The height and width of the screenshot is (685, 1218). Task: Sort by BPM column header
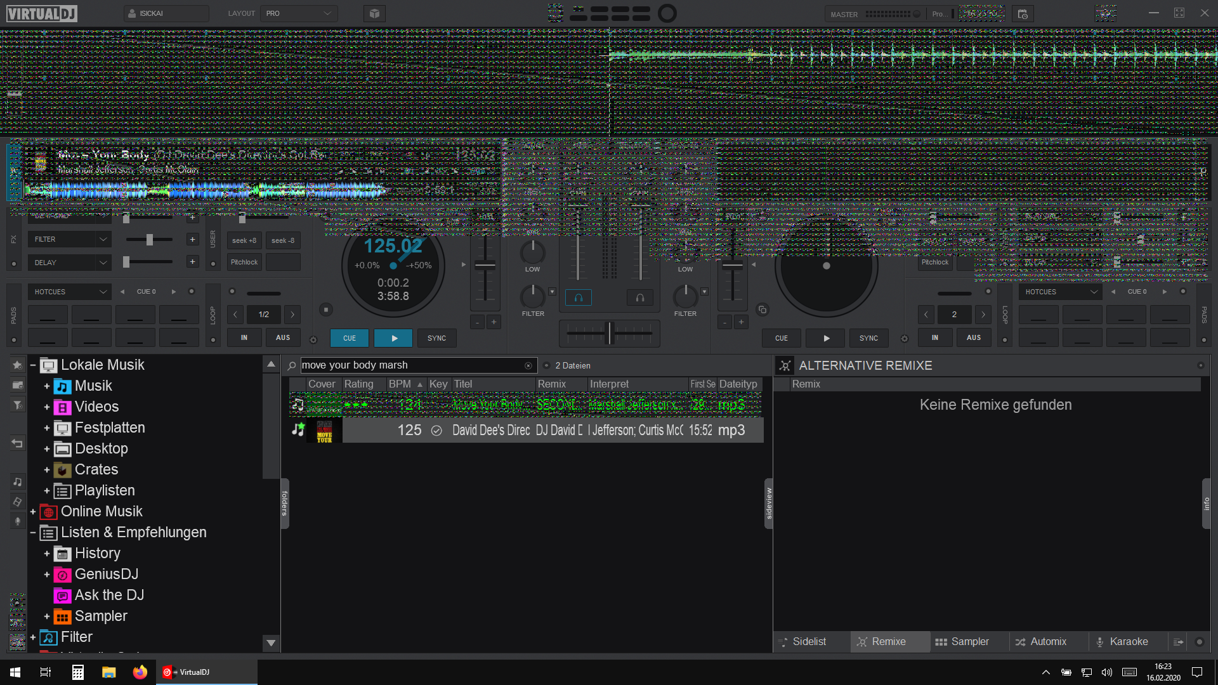pyautogui.click(x=405, y=384)
